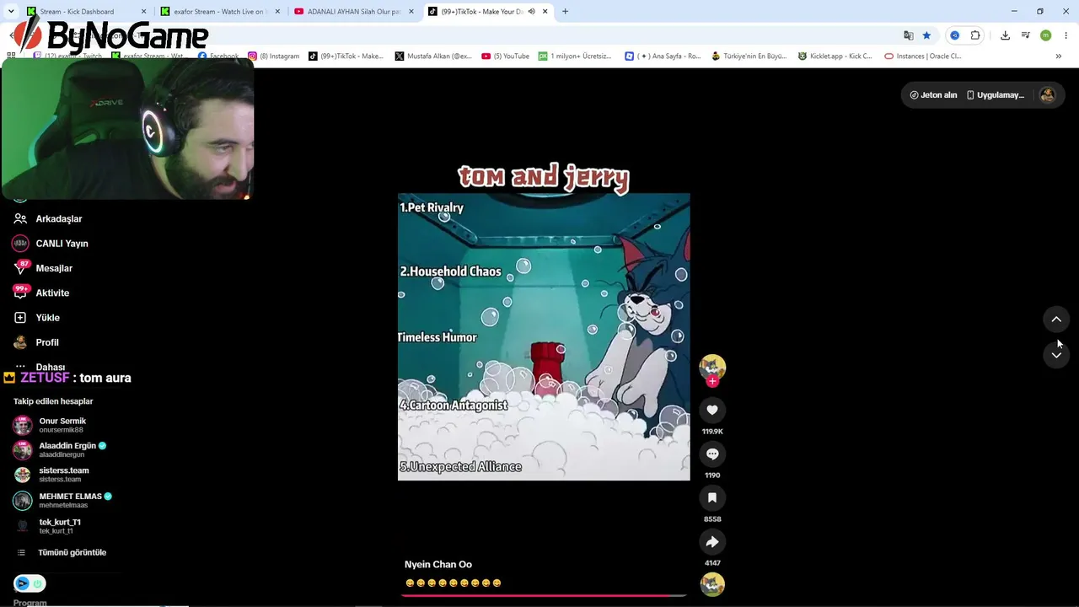This screenshot has height=607, width=1079.
Task: Click the Uygulamay... get app button
Action: coord(996,95)
